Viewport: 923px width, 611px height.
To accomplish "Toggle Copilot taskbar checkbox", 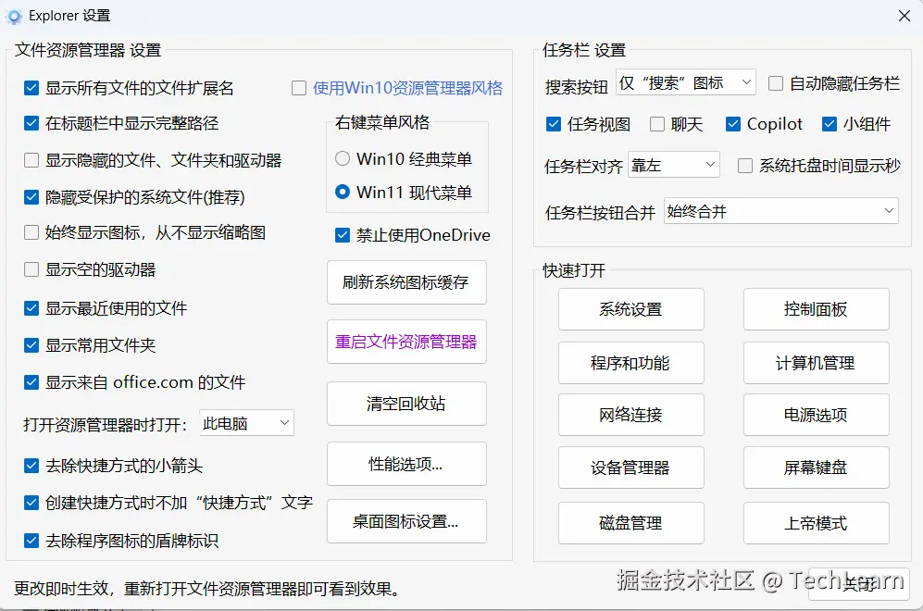I will point(733,124).
